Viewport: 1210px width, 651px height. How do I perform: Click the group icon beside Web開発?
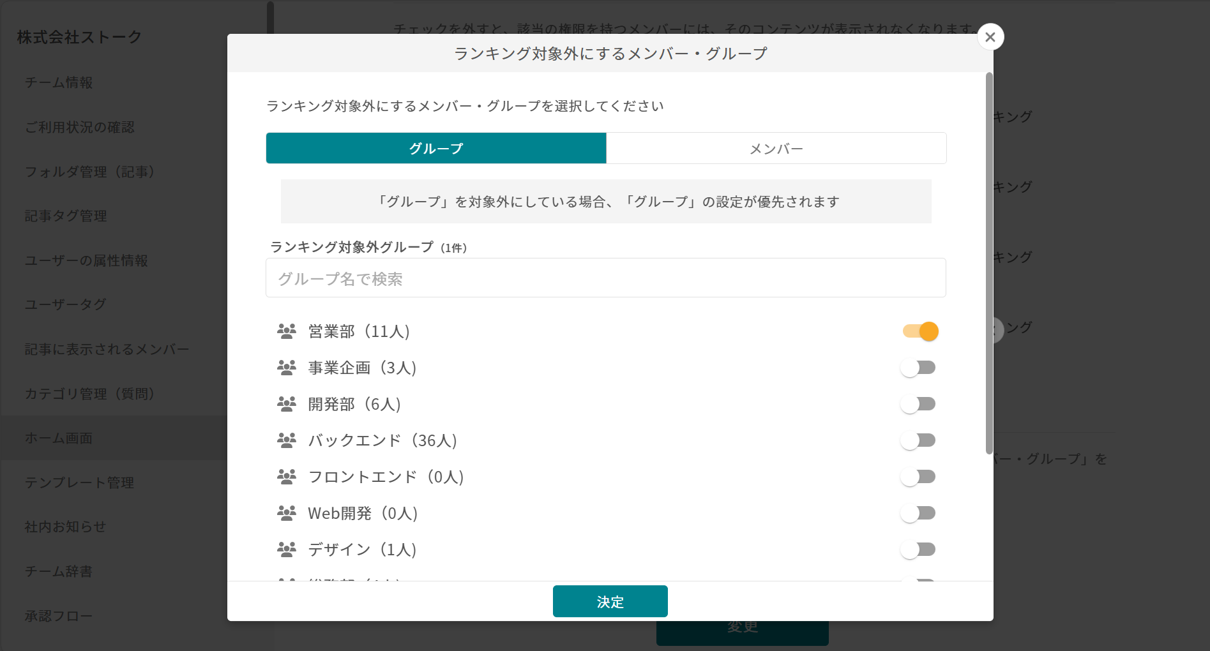(x=286, y=513)
